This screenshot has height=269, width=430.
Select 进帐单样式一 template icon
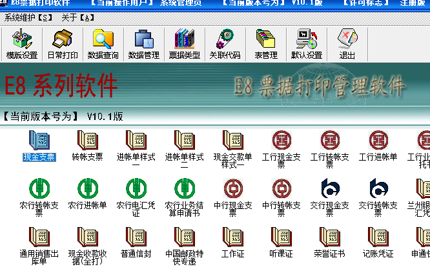(136, 140)
